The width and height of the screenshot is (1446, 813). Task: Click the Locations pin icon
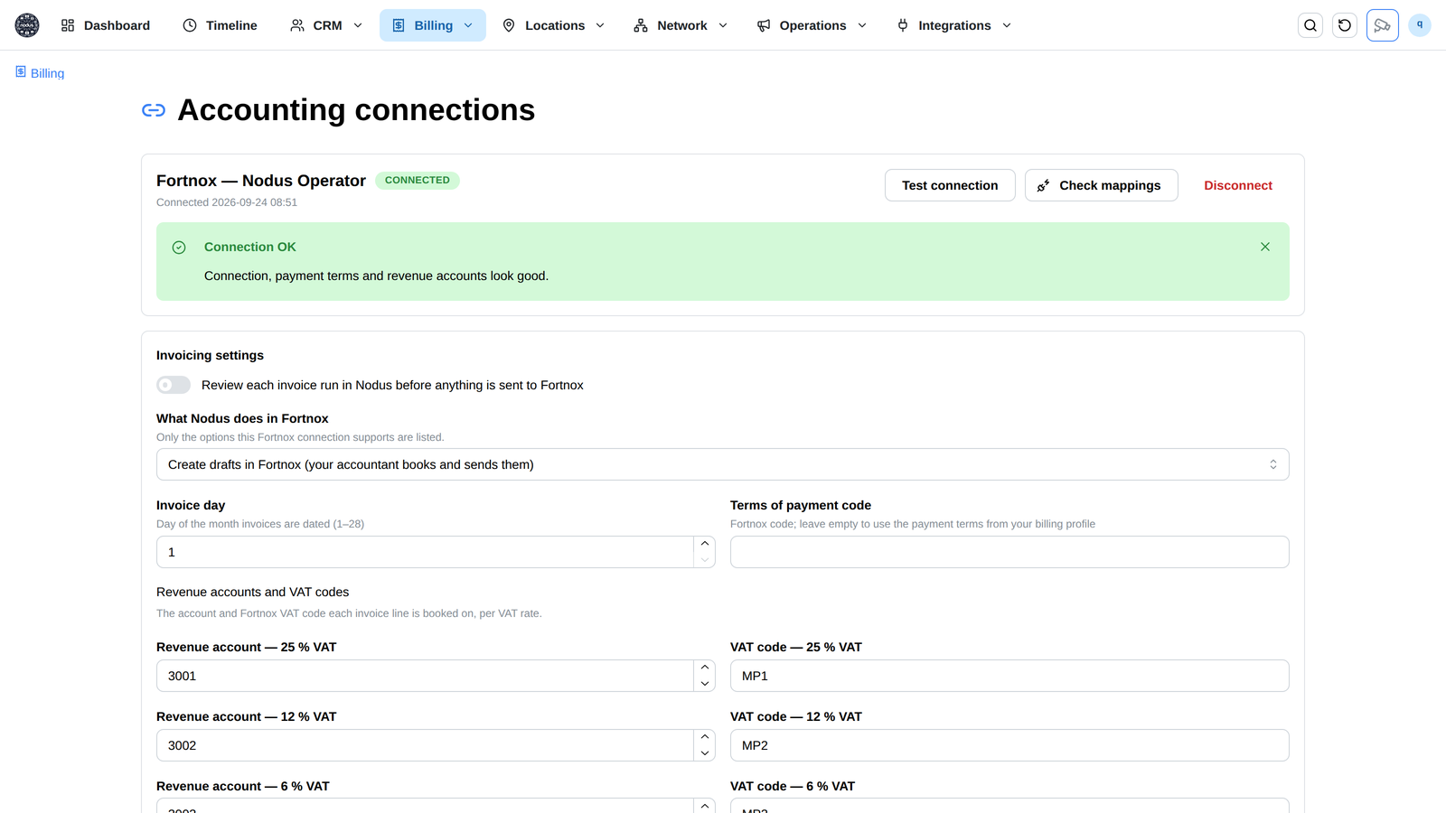point(509,25)
